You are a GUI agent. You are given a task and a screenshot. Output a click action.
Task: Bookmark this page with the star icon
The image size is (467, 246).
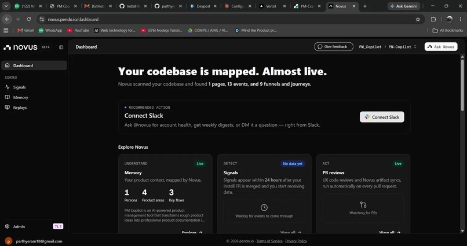click(418, 19)
